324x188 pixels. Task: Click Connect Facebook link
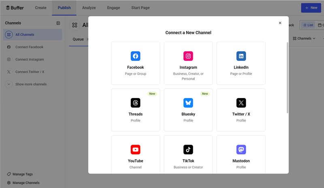click(x=29, y=47)
